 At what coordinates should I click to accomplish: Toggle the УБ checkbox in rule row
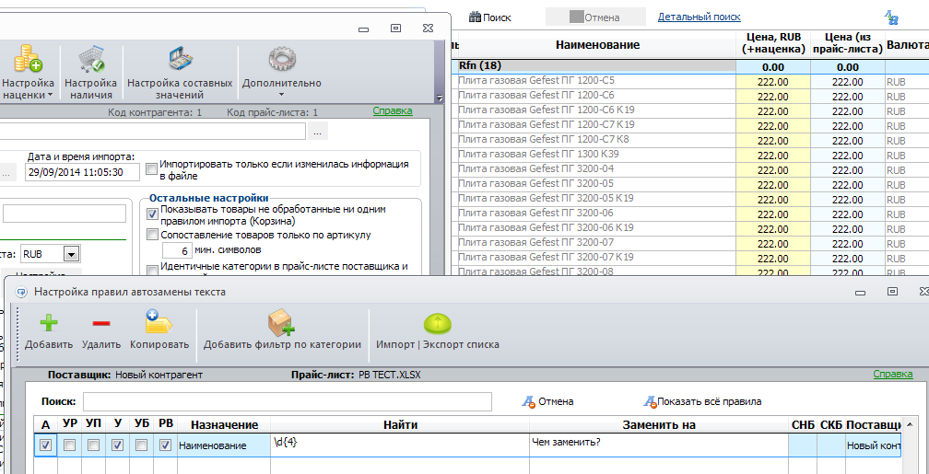click(141, 445)
